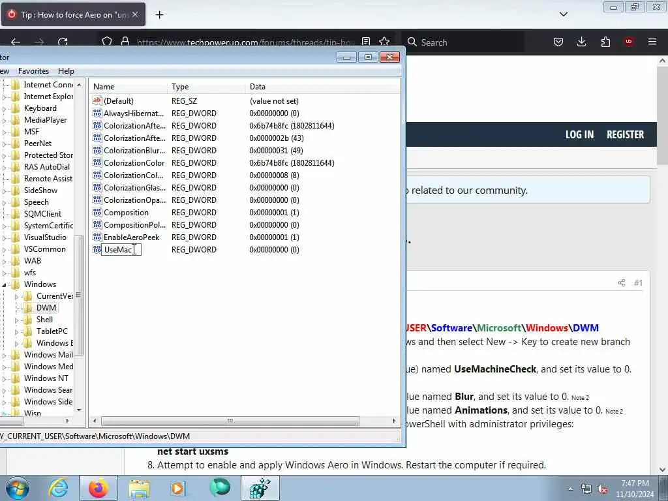668x501 pixels.
Task: Expand the Speech registry key
Action: 5,203
